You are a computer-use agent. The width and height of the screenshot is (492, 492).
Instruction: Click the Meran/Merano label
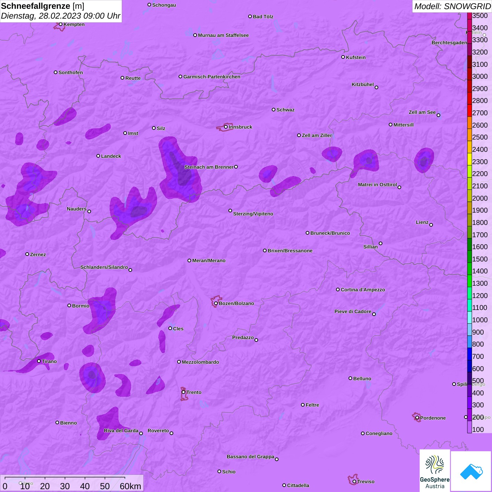tap(209, 260)
